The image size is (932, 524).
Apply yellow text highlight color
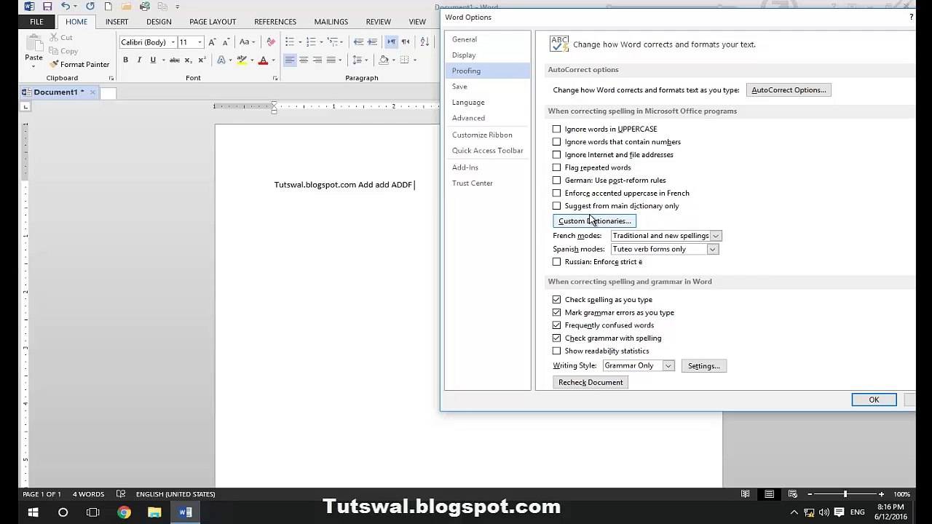tap(242, 60)
